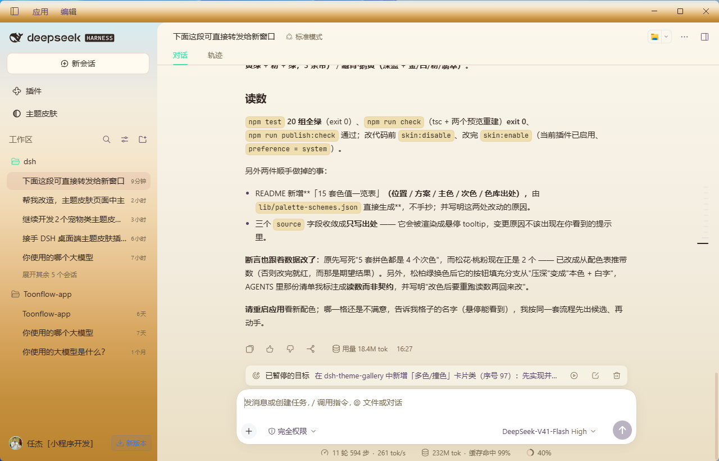Click 用量 18.4M tok usage info

tap(360, 349)
